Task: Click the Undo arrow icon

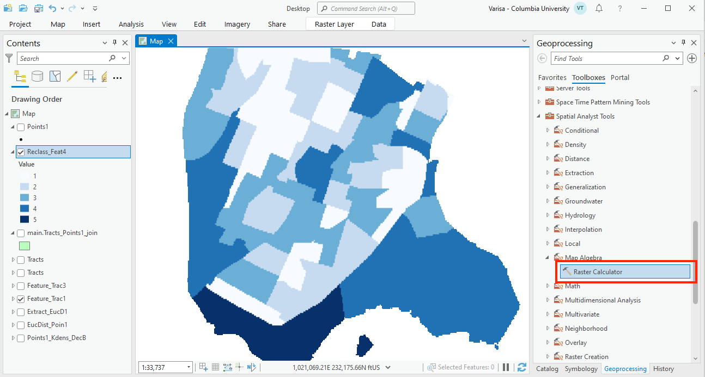Action: point(53,8)
